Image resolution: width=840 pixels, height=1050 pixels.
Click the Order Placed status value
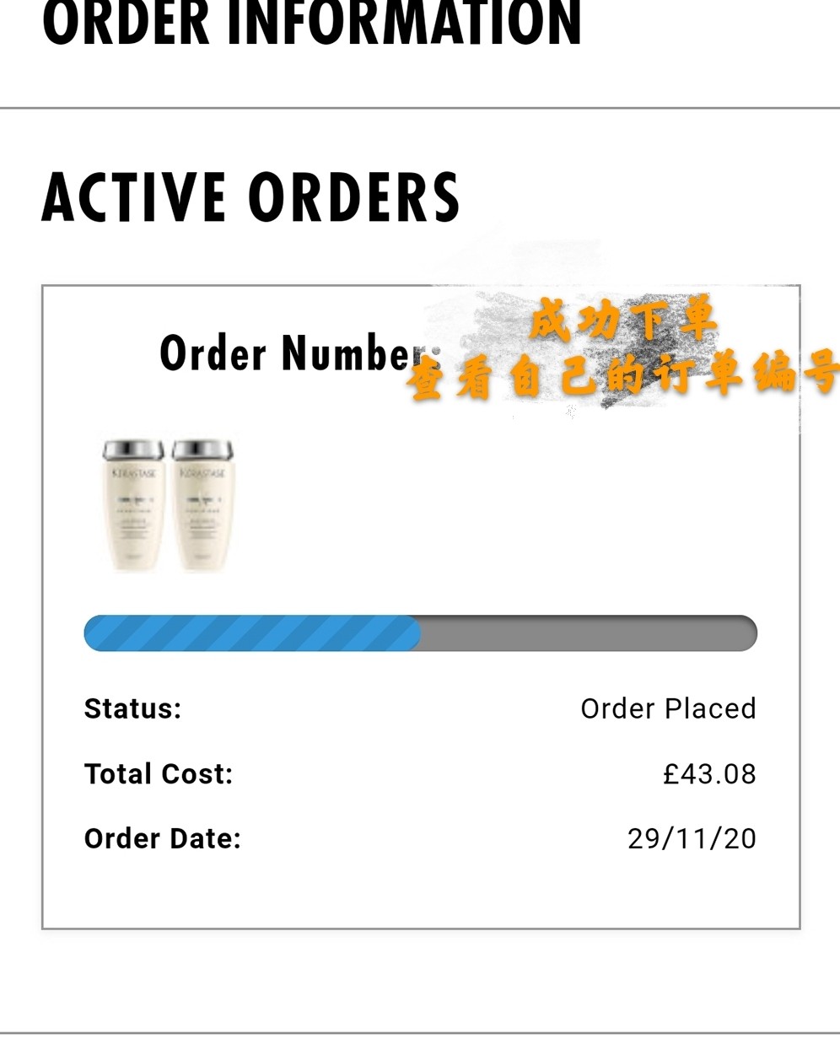pyautogui.click(x=668, y=708)
